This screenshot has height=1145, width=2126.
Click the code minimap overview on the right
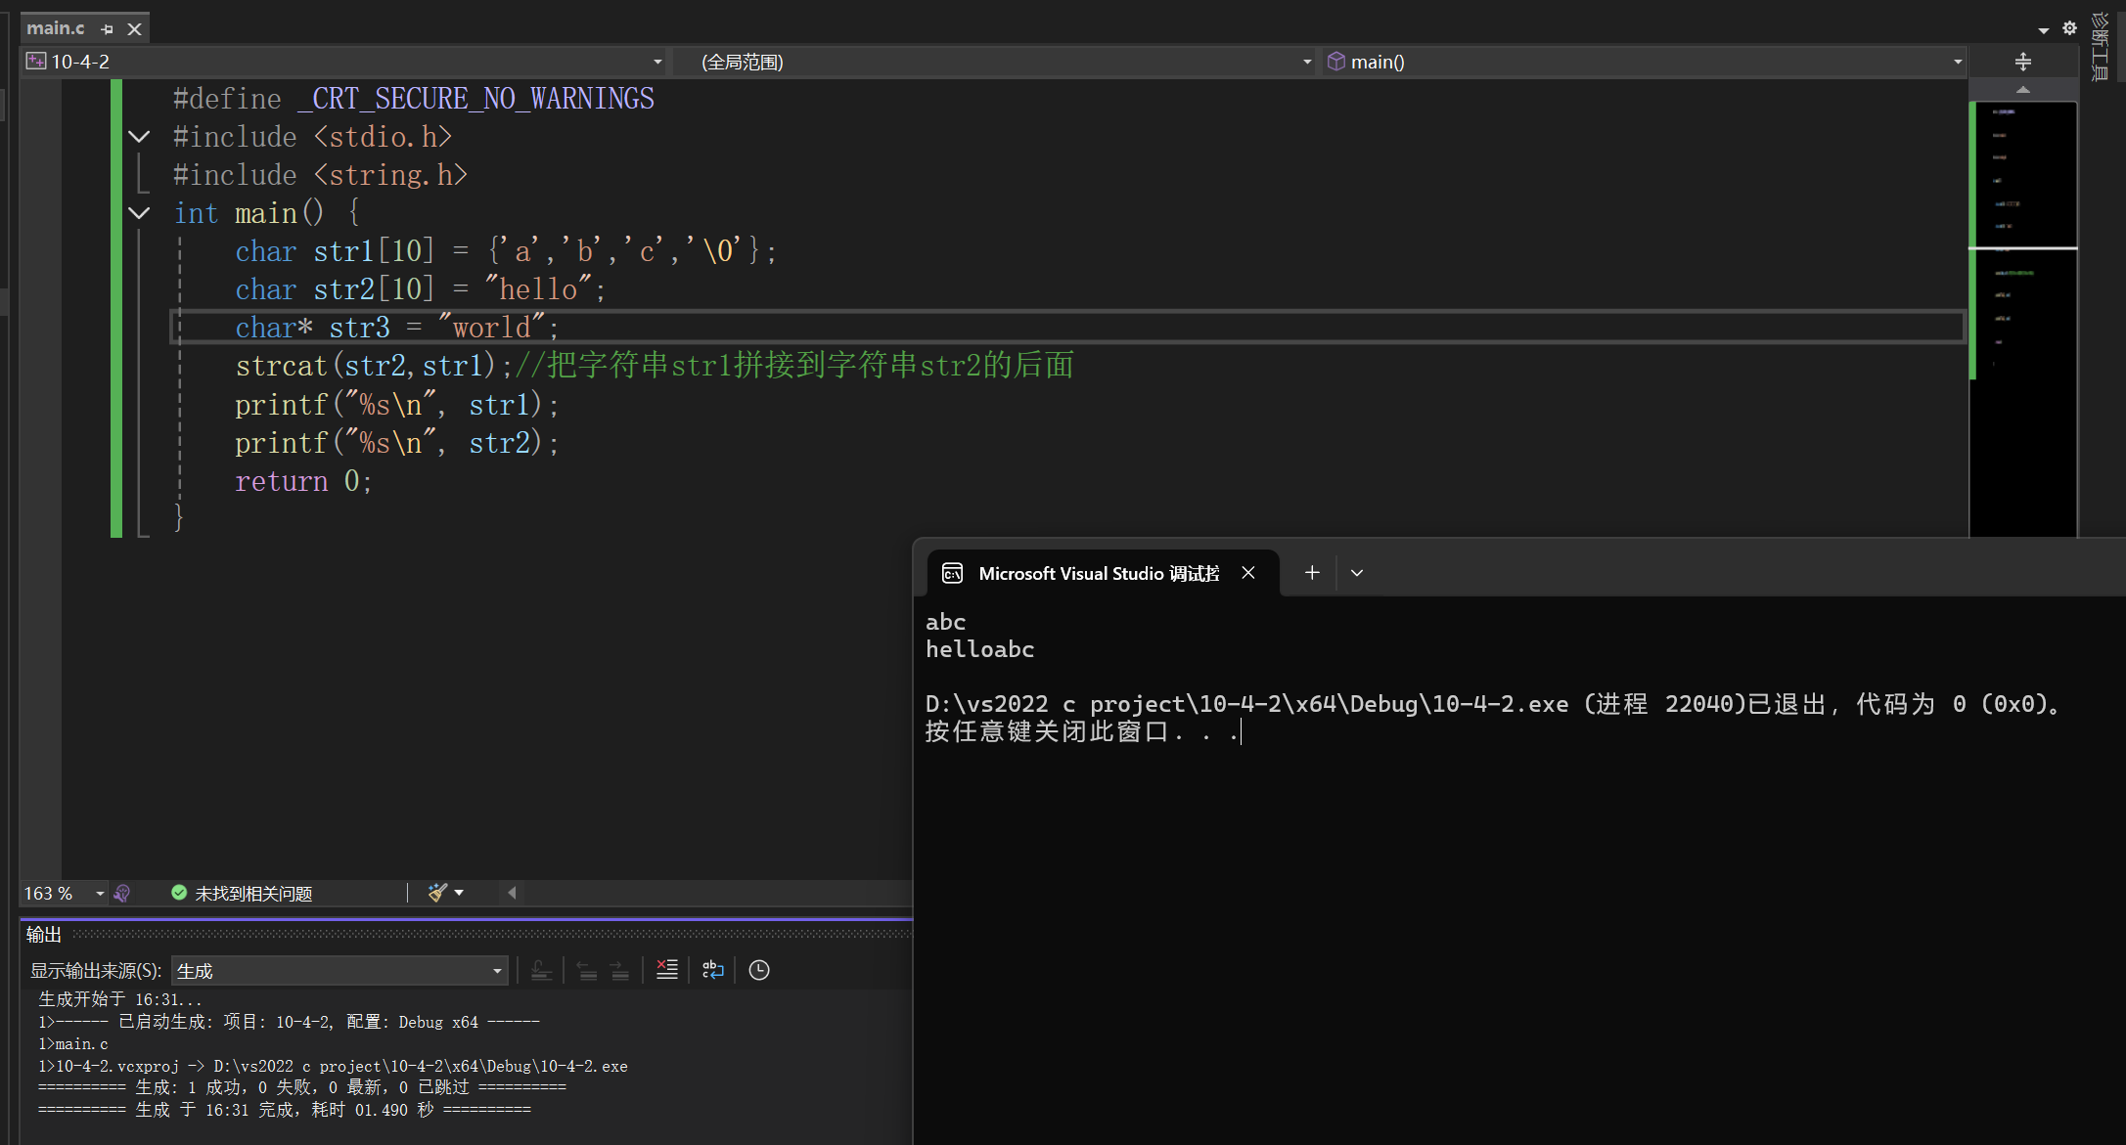point(2023,293)
